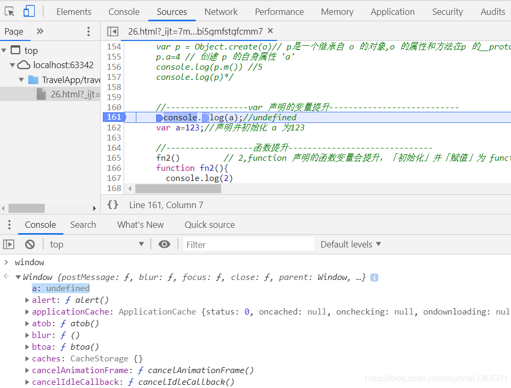Toggle the device toolbar icon
This screenshot has height=388, width=511.
coord(29,11)
